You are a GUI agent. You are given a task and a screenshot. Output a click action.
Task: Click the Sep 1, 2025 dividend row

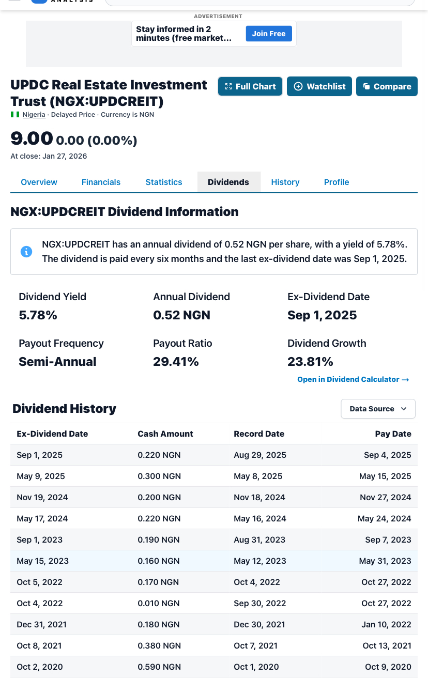[213, 455]
